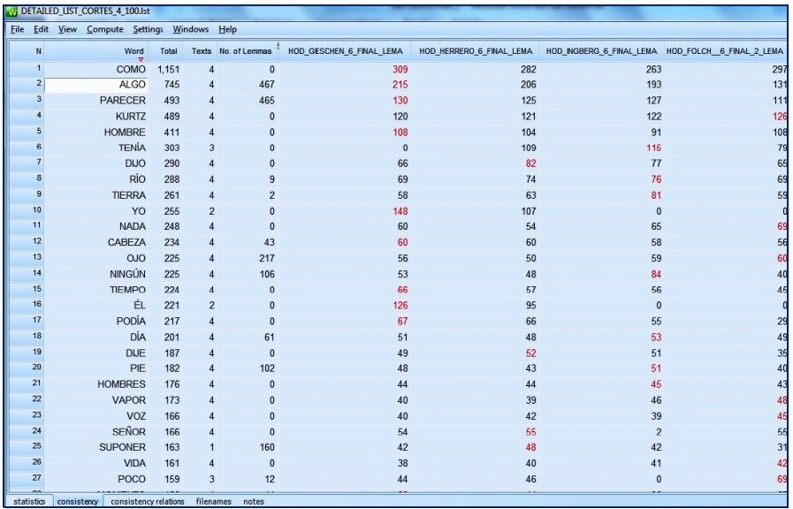Click the HOD_HERRERO_6_FINAL_LEMA column header

(x=471, y=53)
